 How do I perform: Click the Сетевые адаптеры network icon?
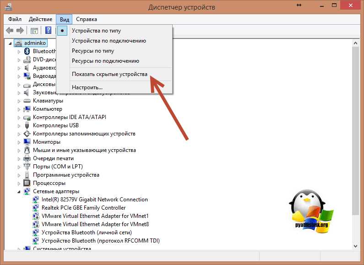pyautogui.click(x=27, y=191)
